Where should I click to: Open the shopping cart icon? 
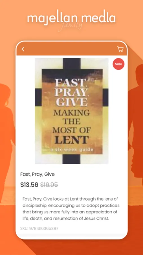pyautogui.click(x=120, y=49)
